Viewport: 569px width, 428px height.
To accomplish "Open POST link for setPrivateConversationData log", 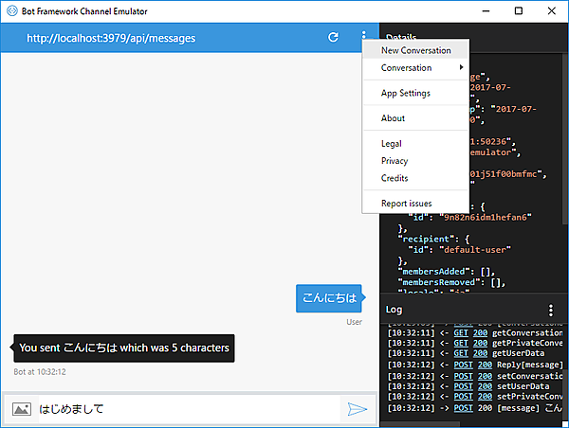I will click(464, 397).
